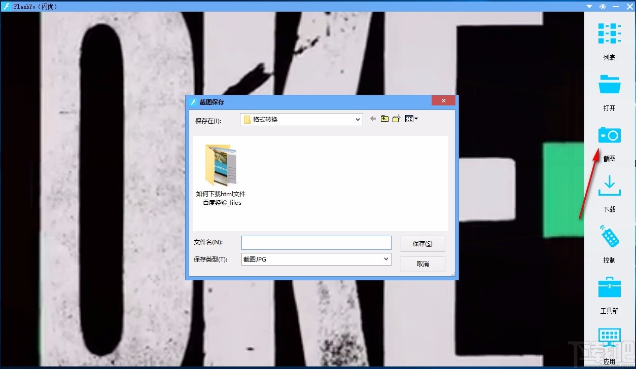Click the Up One Level folder icon
The image size is (636, 369).
384,119
